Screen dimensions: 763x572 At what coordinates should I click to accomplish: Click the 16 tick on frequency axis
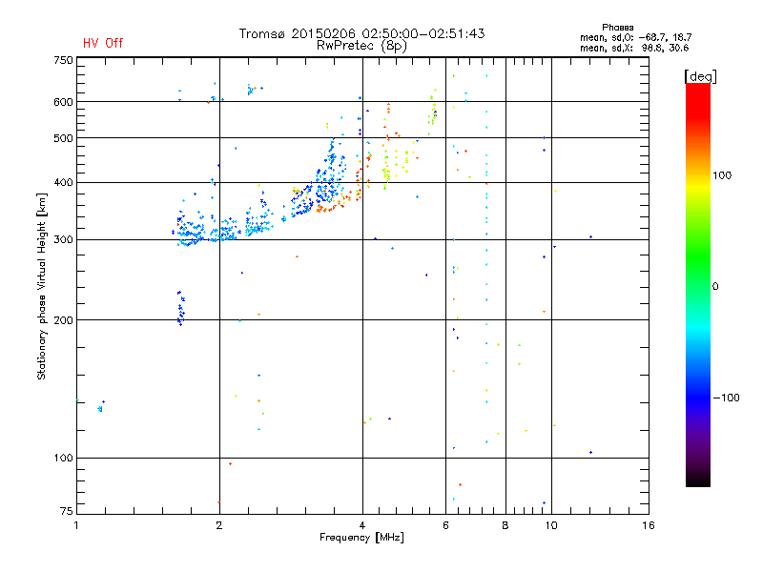648,525
